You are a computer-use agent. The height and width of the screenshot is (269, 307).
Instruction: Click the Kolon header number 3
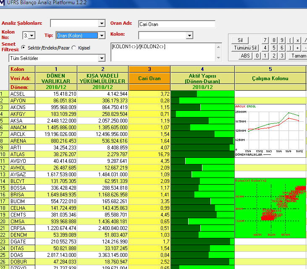pyautogui.click(x=150, y=69)
